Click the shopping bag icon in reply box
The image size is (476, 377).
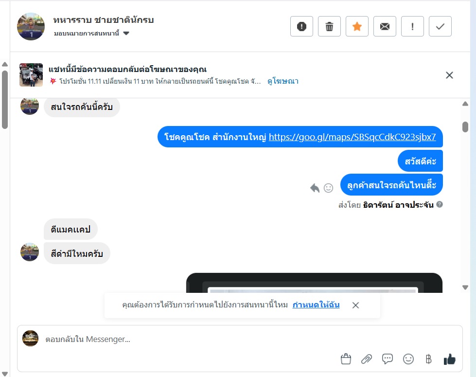pos(346,359)
